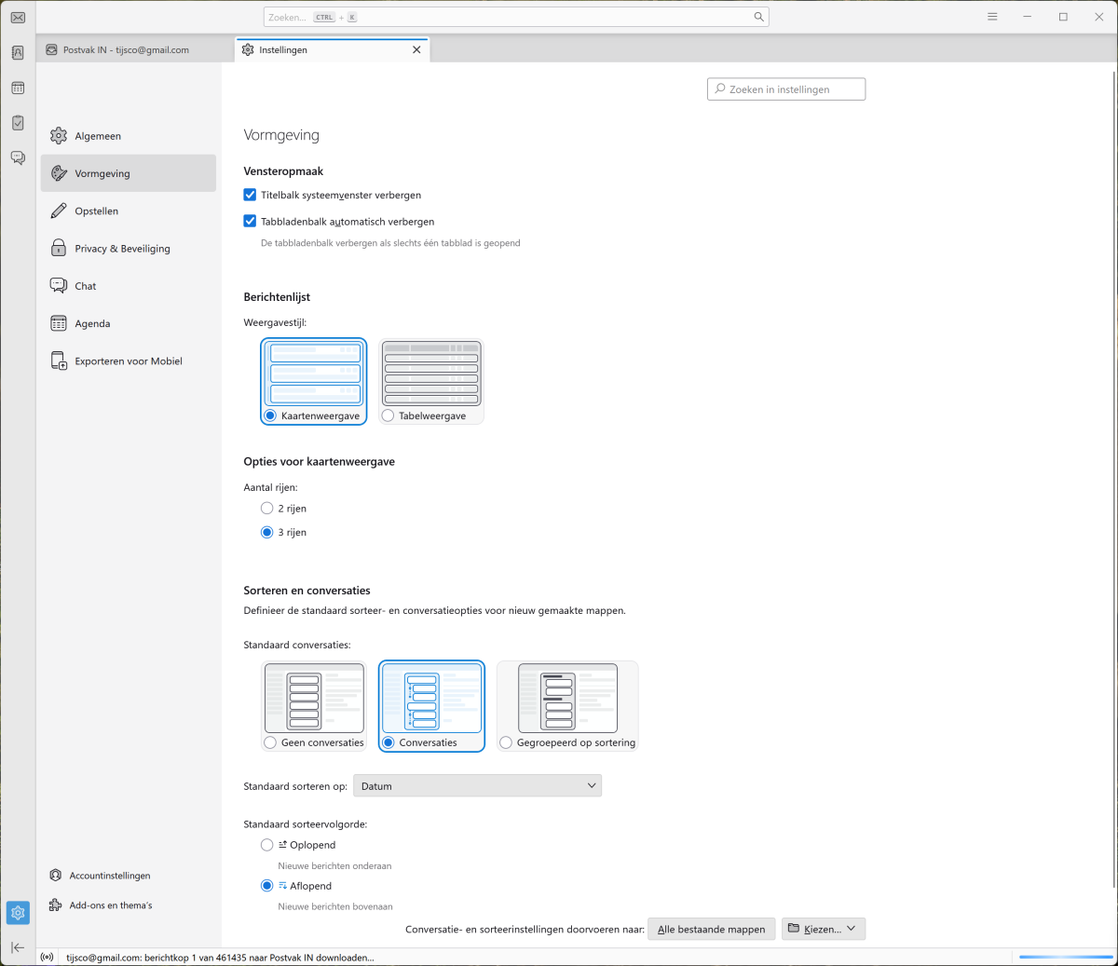Click the Zoeken in instellingen field
The height and width of the screenshot is (966, 1118).
tap(786, 89)
